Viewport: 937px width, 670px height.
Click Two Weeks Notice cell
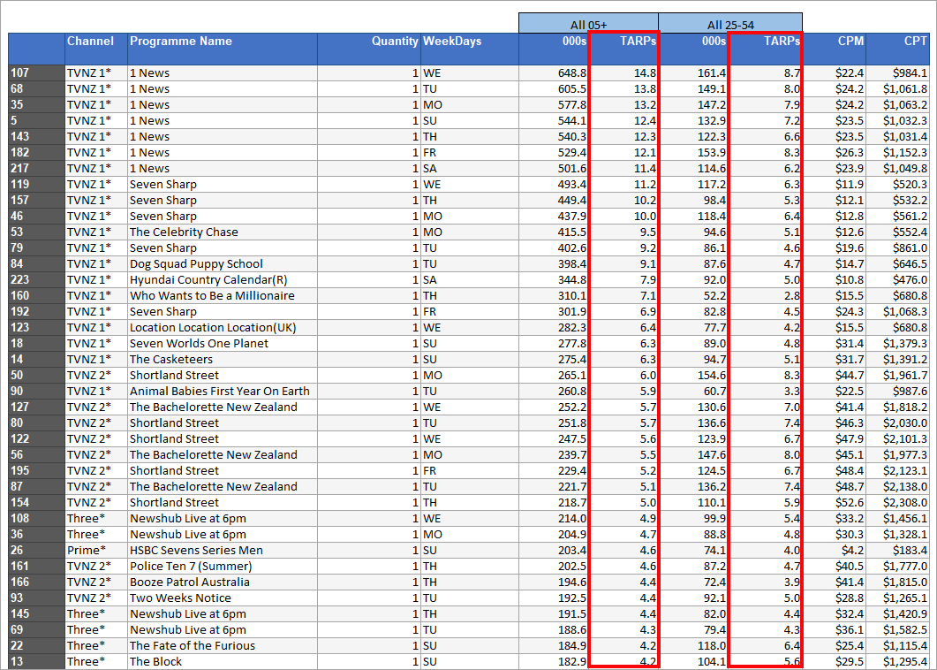point(223,598)
